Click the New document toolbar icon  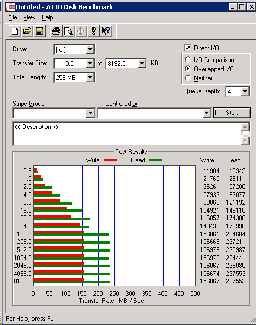(15, 31)
